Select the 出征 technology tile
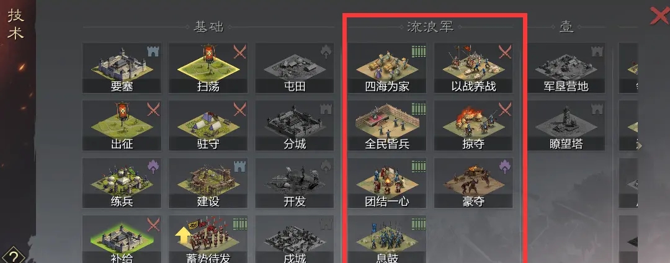This screenshot has height=263, width=670. (122, 125)
